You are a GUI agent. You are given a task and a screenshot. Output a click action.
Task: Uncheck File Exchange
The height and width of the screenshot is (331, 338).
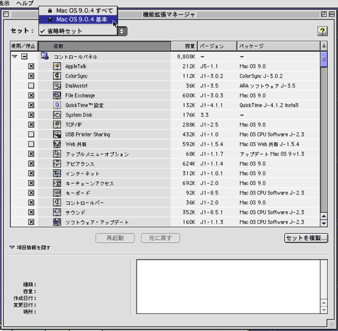click(x=31, y=95)
